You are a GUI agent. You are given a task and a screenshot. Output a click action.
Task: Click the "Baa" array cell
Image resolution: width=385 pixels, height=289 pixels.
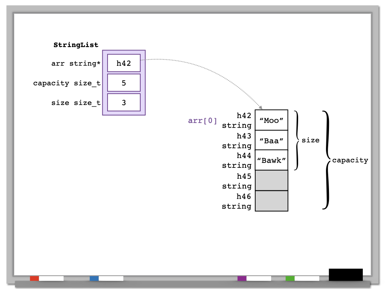pyautogui.click(x=271, y=140)
